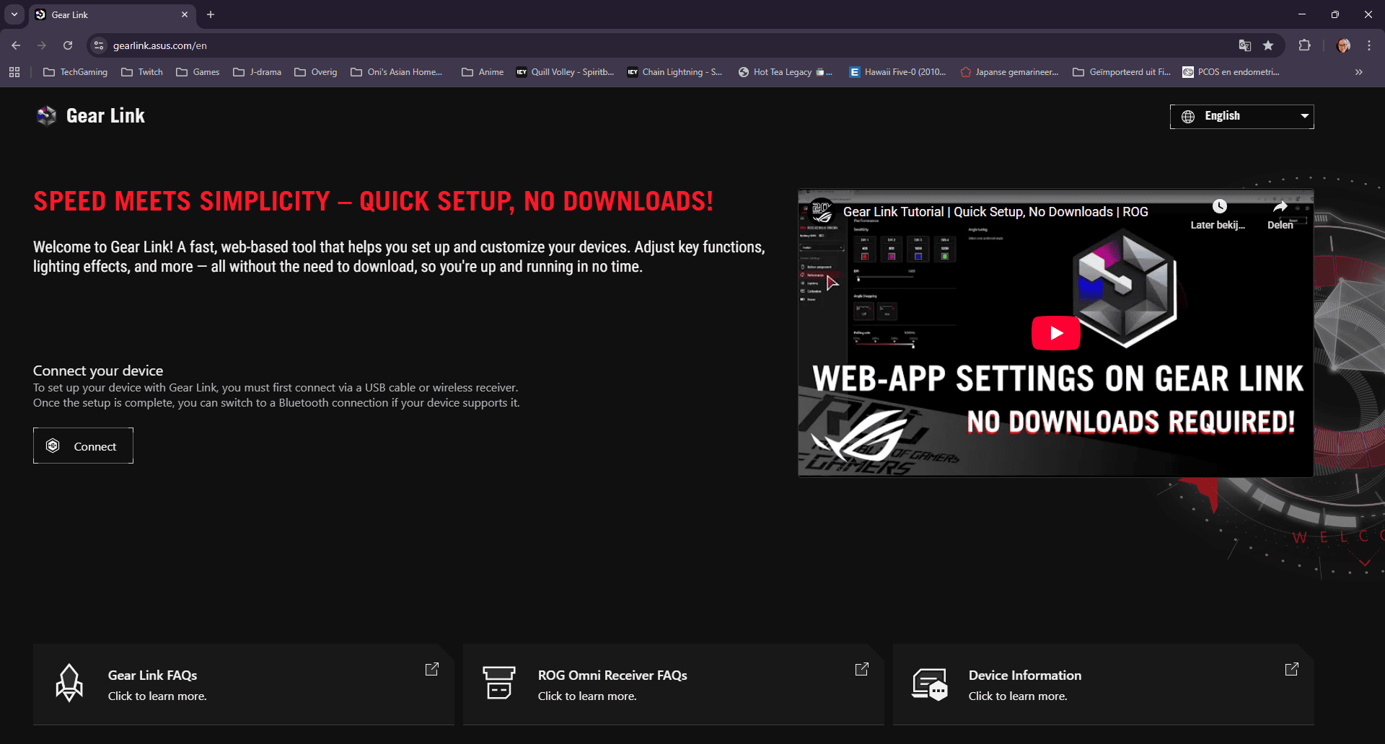Click the Watch Later clock icon
Viewport: 1385px width, 744px height.
tap(1219, 207)
